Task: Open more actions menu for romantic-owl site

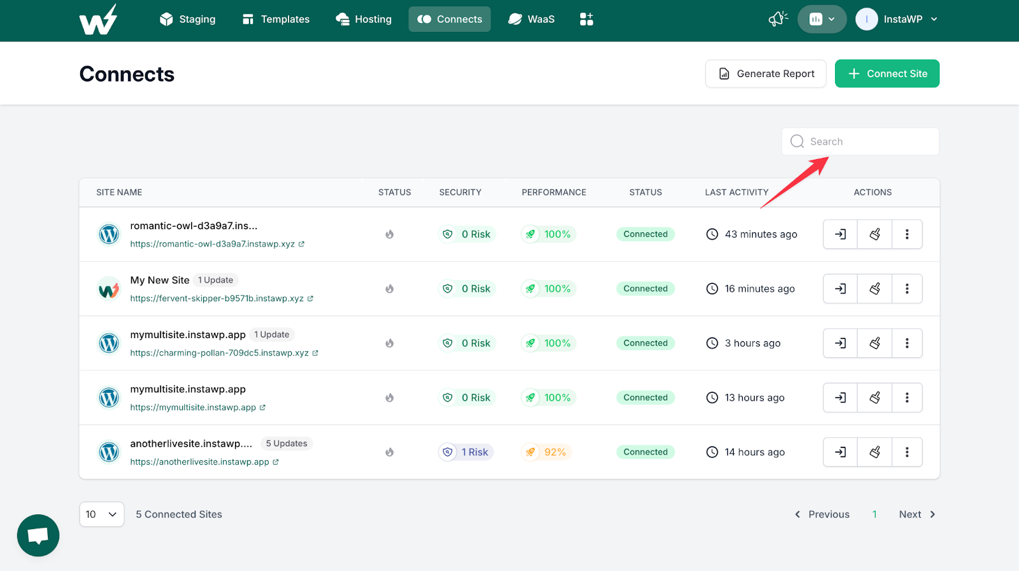Action: [907, 234]
